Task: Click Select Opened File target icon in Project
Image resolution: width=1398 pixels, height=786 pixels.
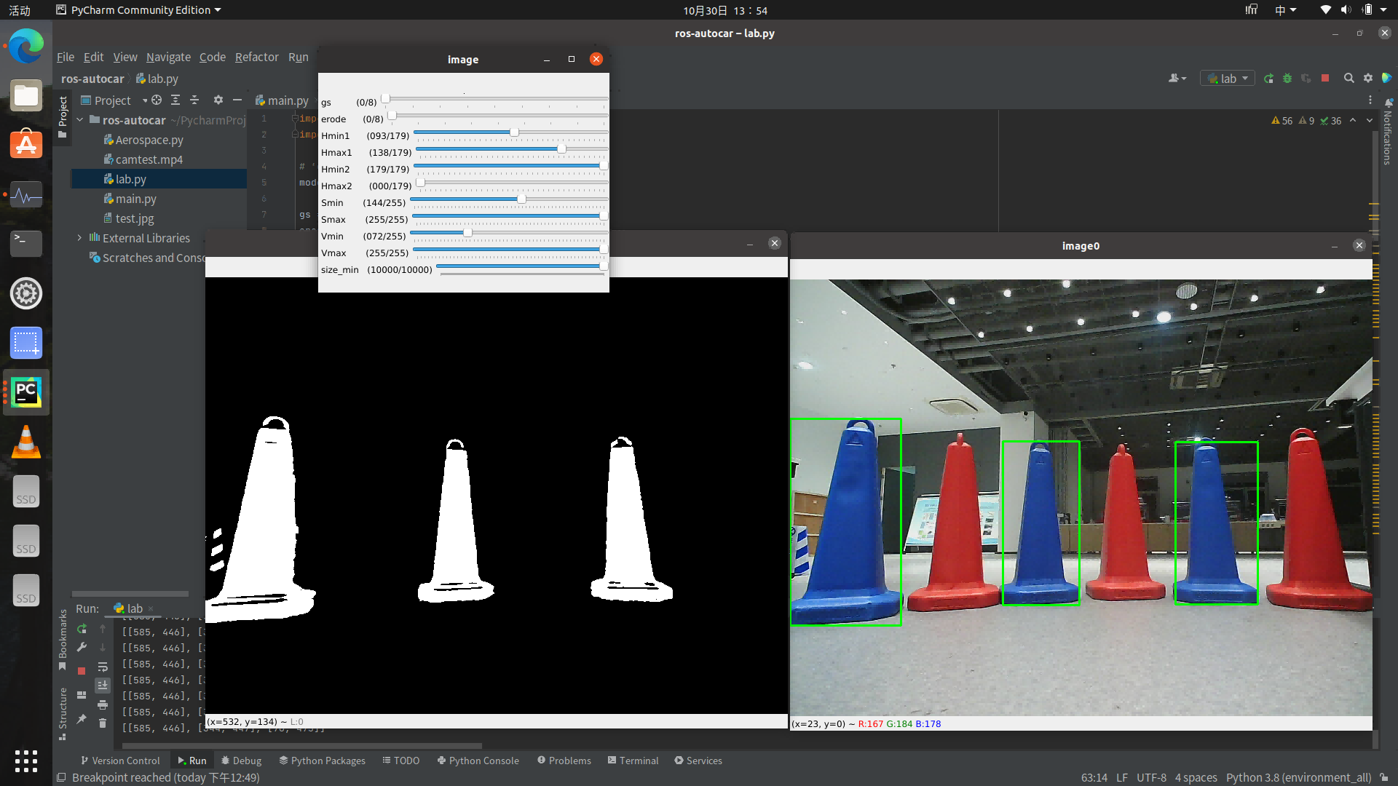Action: click(x=157, y=100)
